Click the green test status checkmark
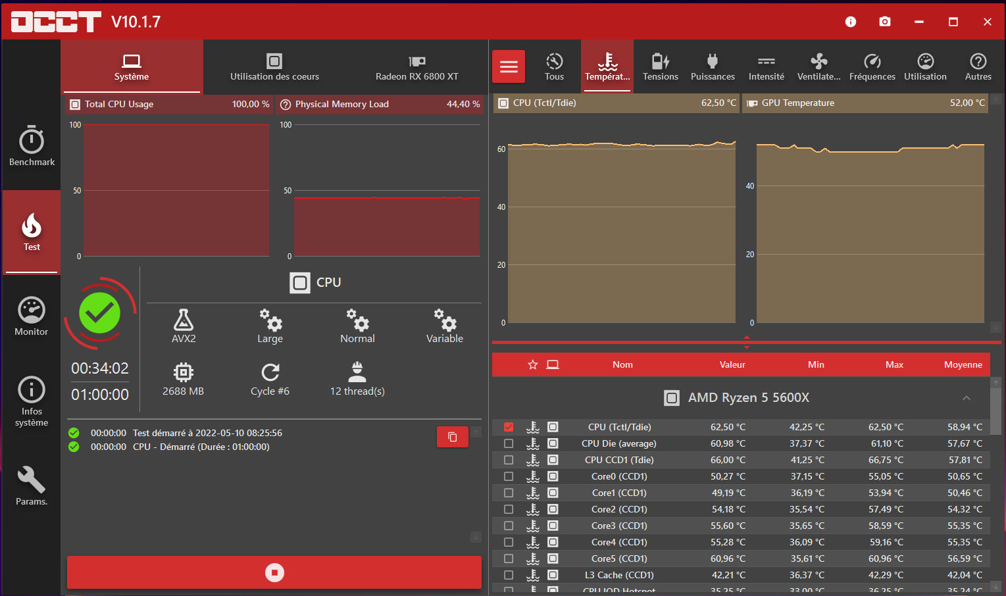Image resolution: width=1006 pixels, height=596 pixels. click(100, 313)
